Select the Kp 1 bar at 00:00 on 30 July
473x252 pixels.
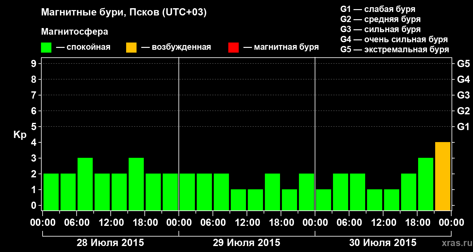click(324, 200)
